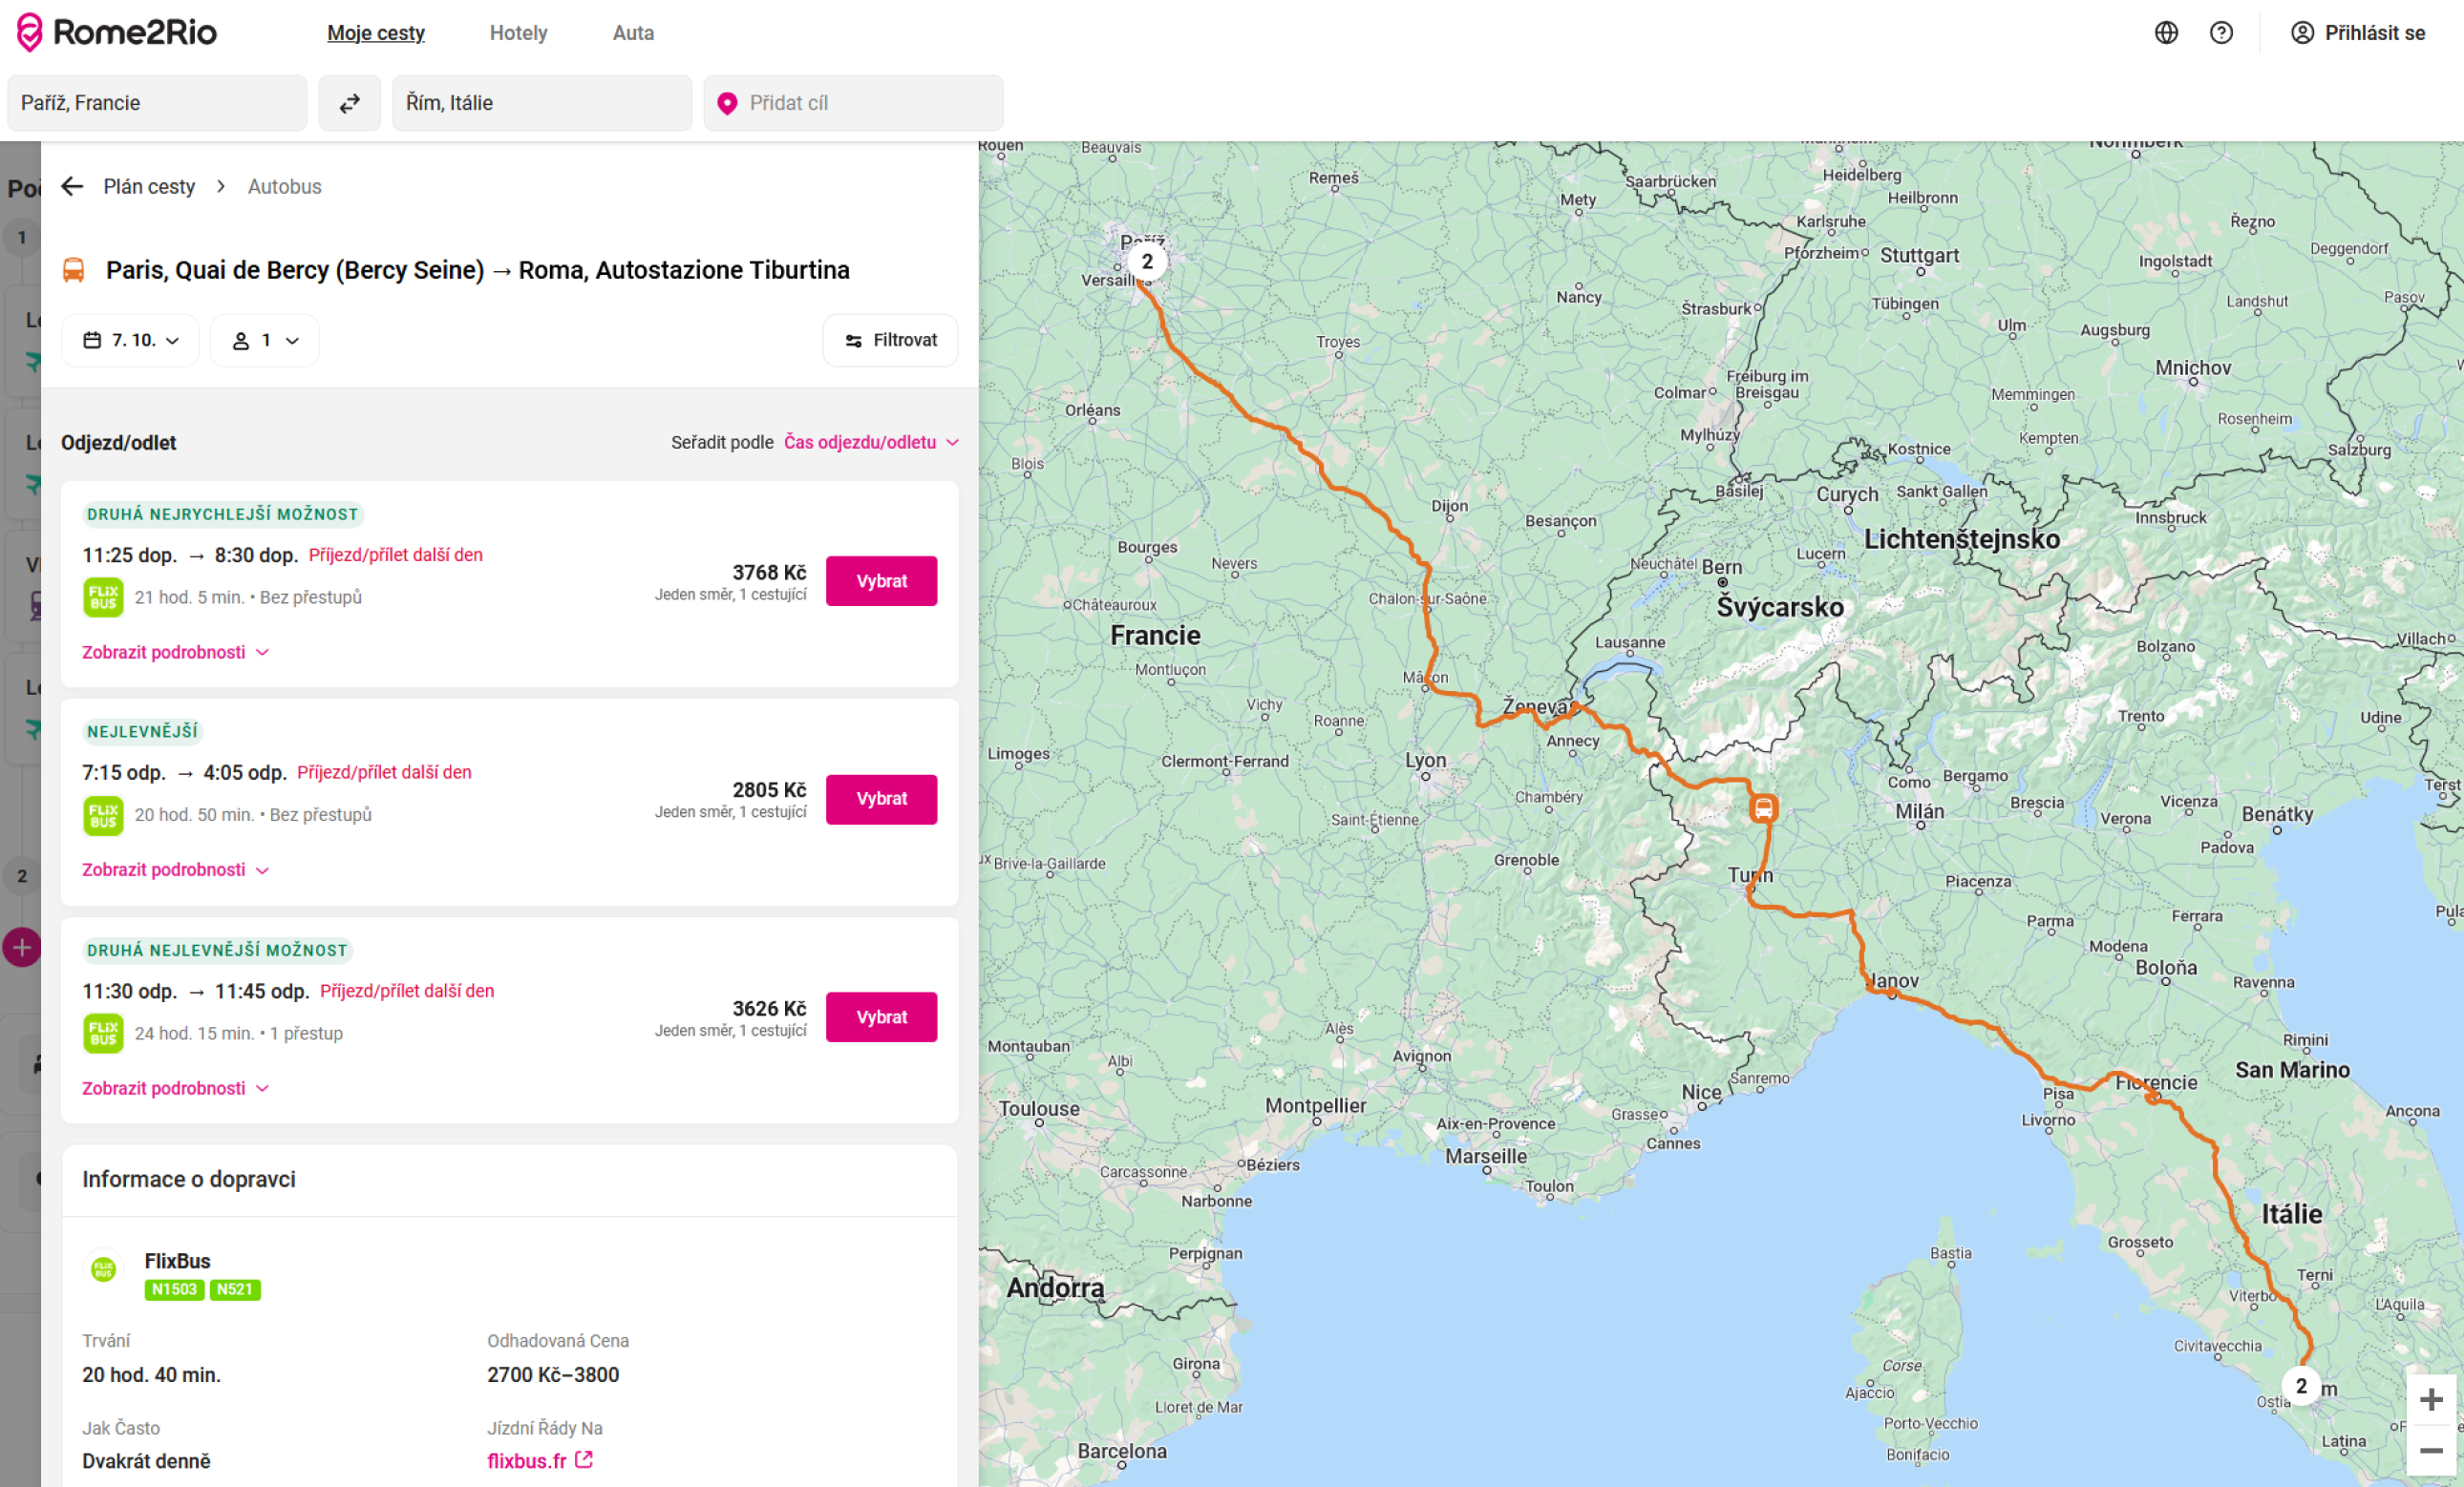This screenshot has height=1487, width=2464.
Task: Open the Čas odjezdu/odletu sort dropdown
Action: click(x=870, y=443)
